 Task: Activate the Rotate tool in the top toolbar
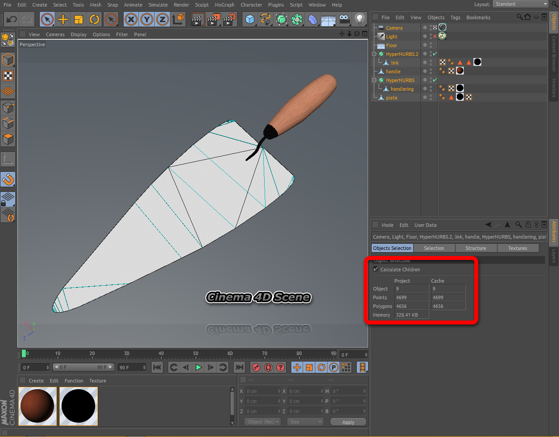tap(94, 20)
